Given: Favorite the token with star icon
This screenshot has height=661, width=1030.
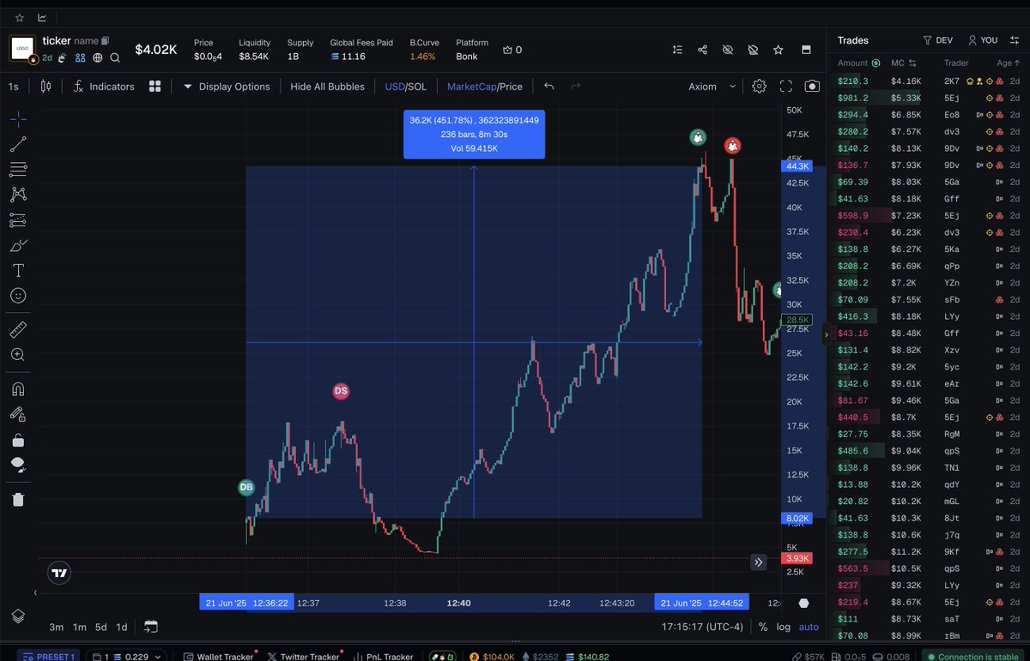Looking at the screenshot, I should pyautogui.click(x=778, y=50).
